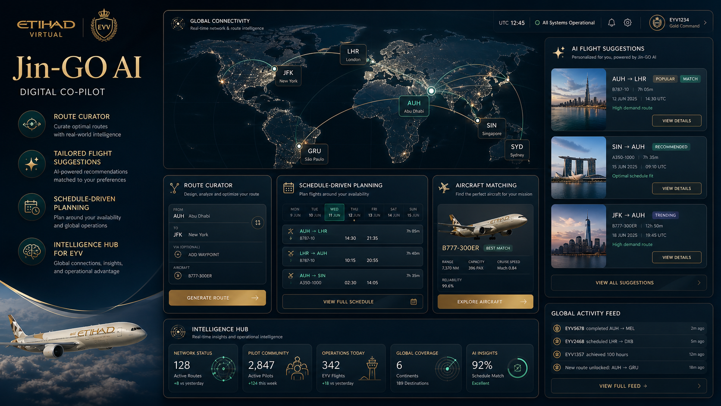Select the LHR London map marker
The image size is (721, 406).
click(353, 54)
